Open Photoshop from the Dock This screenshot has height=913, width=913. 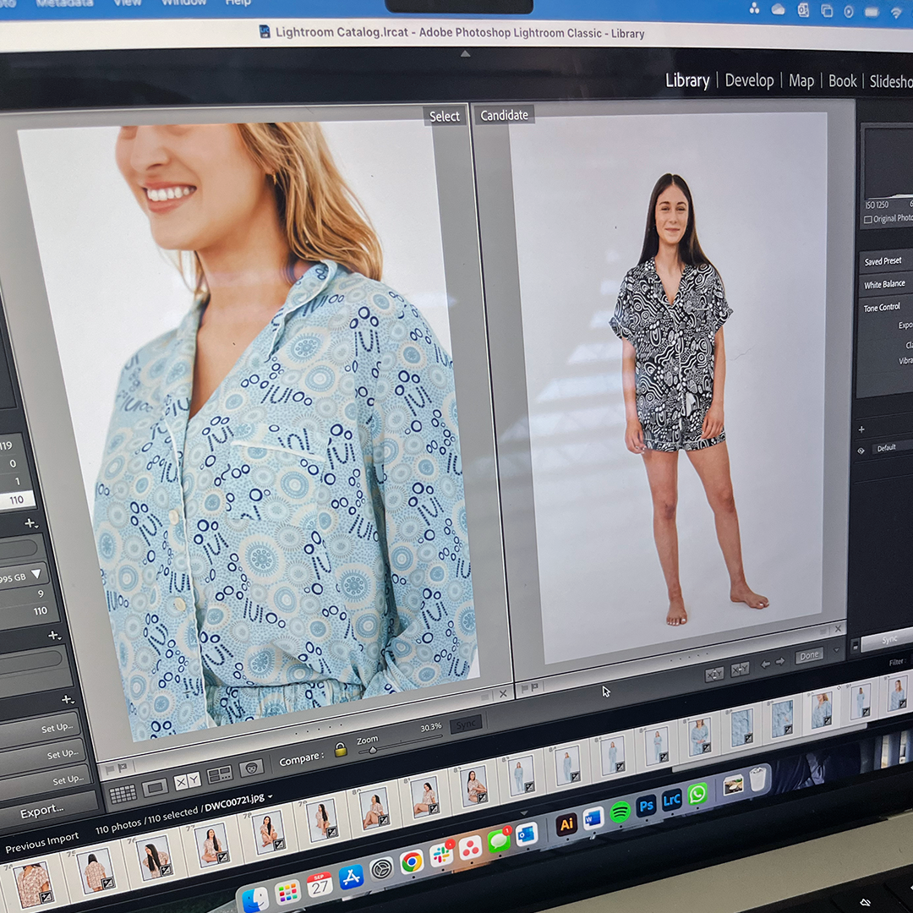646,806
